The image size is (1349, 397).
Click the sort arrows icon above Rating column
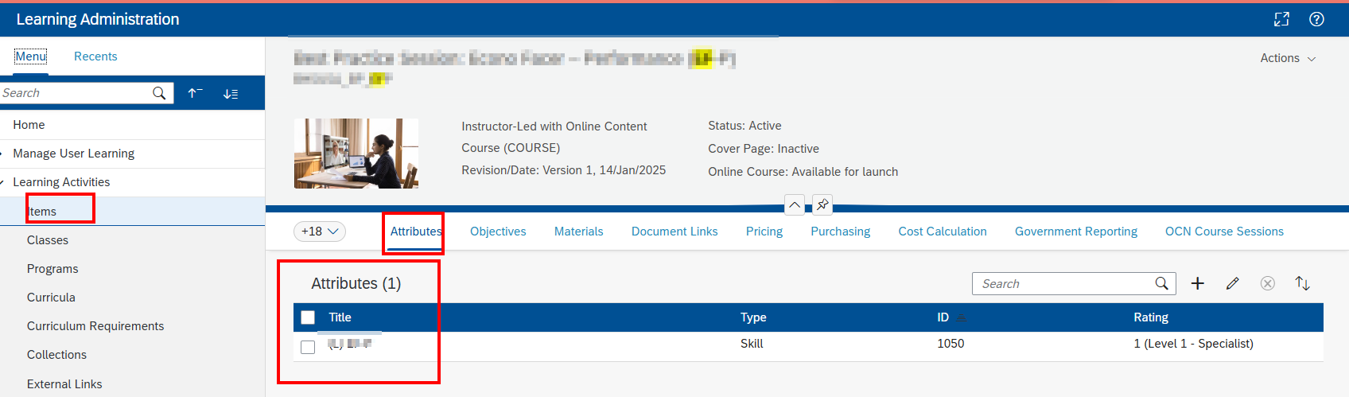pyautogui.click(x=1302, y=283)
